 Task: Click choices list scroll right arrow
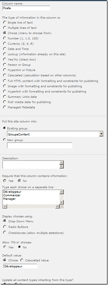(57, 206)
